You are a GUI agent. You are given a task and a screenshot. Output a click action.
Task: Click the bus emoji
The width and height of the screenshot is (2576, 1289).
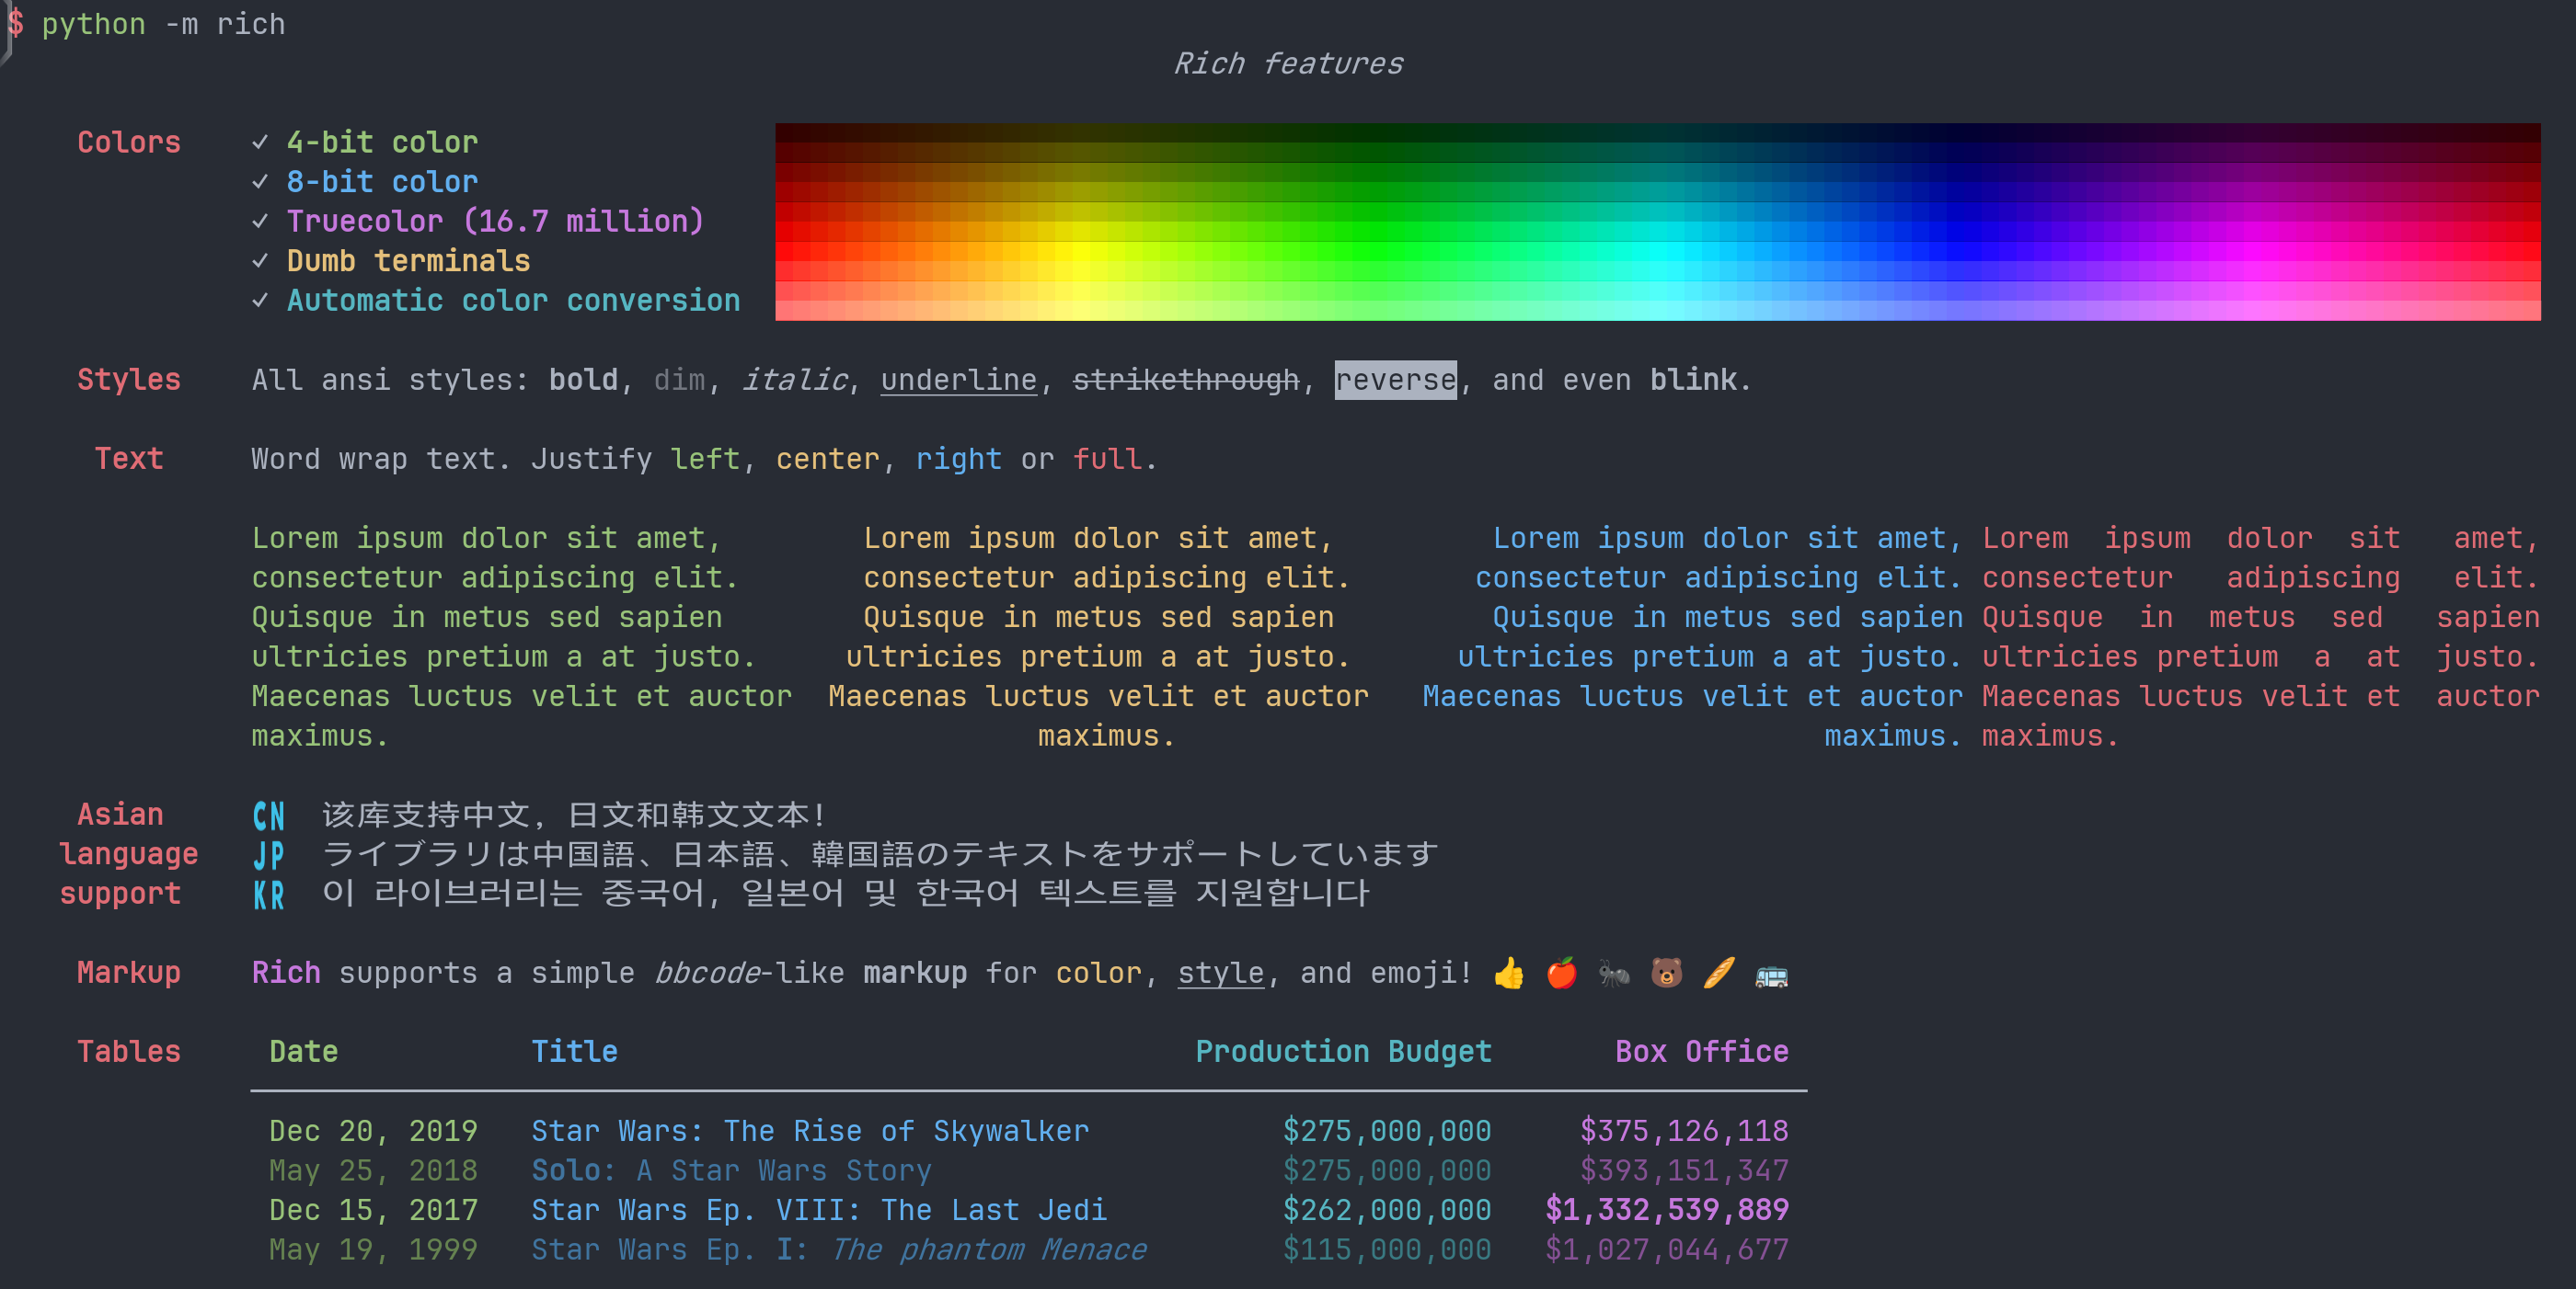1771,975
